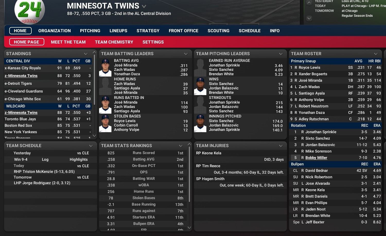Expand the TEAM INJURIES panel dropdown
This screenshot has width=386, height=236.
point(281,146)
